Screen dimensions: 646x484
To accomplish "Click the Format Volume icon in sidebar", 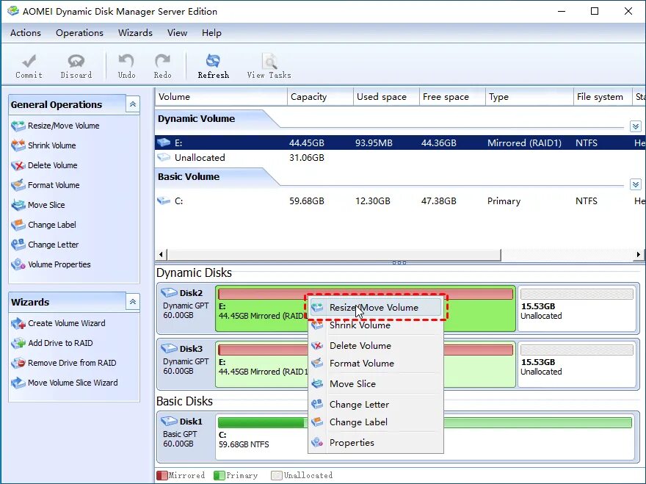I will click(18, 185).
